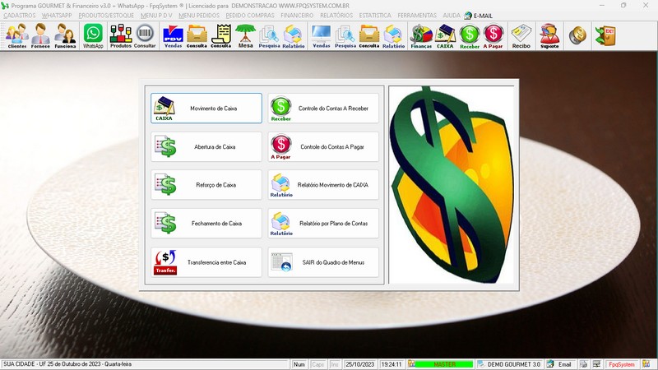Open Relatório Movimento de CAIXA
The width and height of the screenshot is (658, 370).
click(323, 185)
